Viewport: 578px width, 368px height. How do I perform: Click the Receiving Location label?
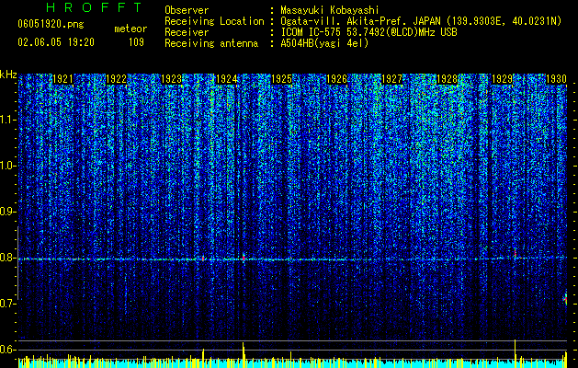pyautogui.click(x=214, y=21)
